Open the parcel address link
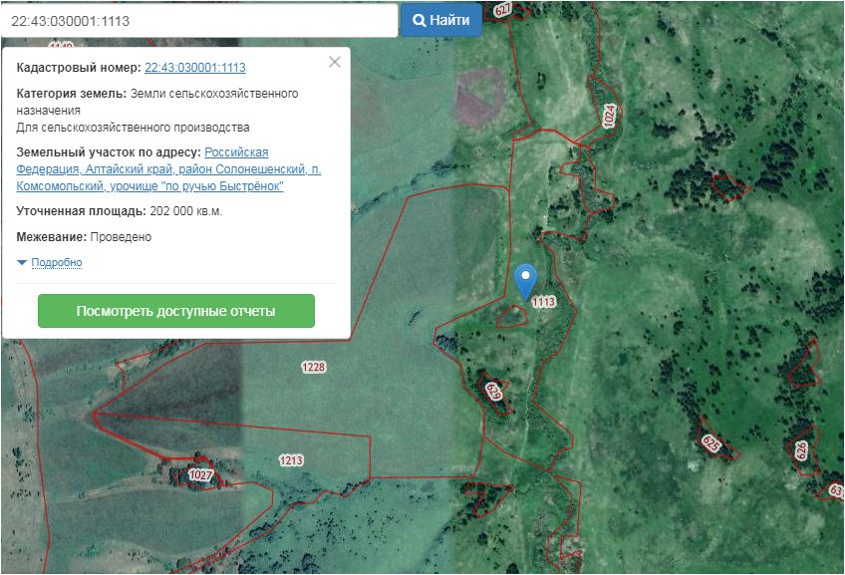The height and width of the screenshot is (575, 845). pyautogui.click(x=169, y=169)
